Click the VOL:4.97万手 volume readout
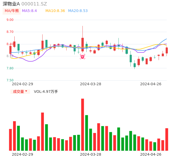The height and width of the screenshot is (158, 179). click(46, 92)
